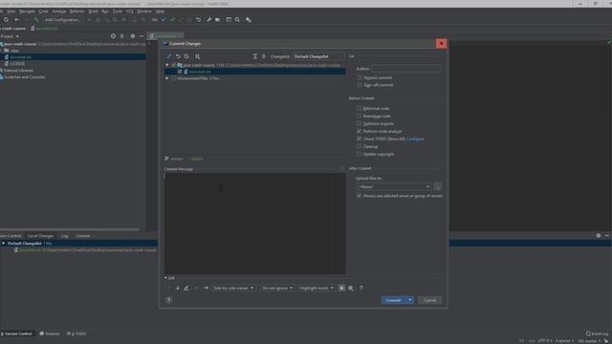Open Side-by-side viewer dropdown

(233, 288)
